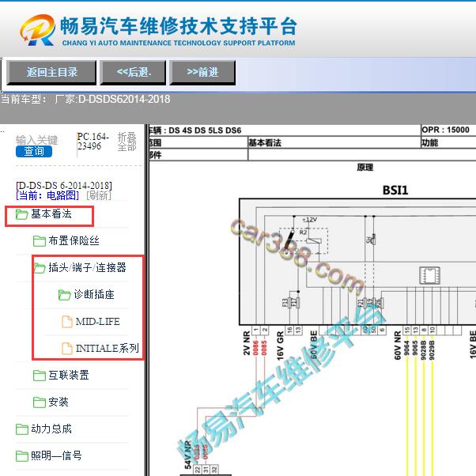The height and width of the screenshot is (476, 476).
Task: Click the +12V label in BSI1
Action: click(310, 220)
